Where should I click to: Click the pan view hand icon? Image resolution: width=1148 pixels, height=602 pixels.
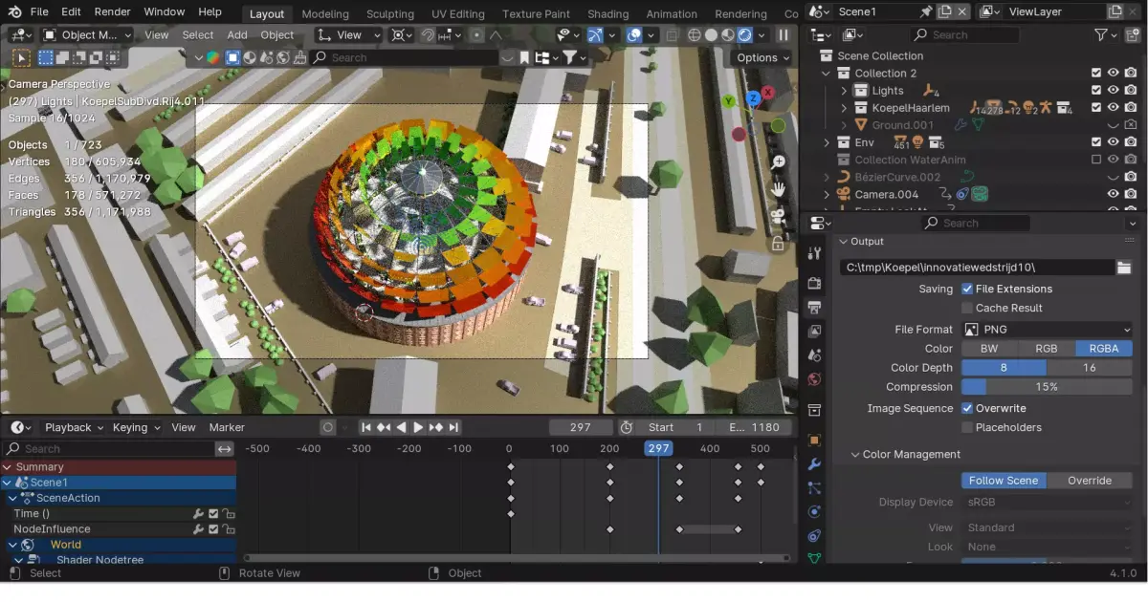779,189
